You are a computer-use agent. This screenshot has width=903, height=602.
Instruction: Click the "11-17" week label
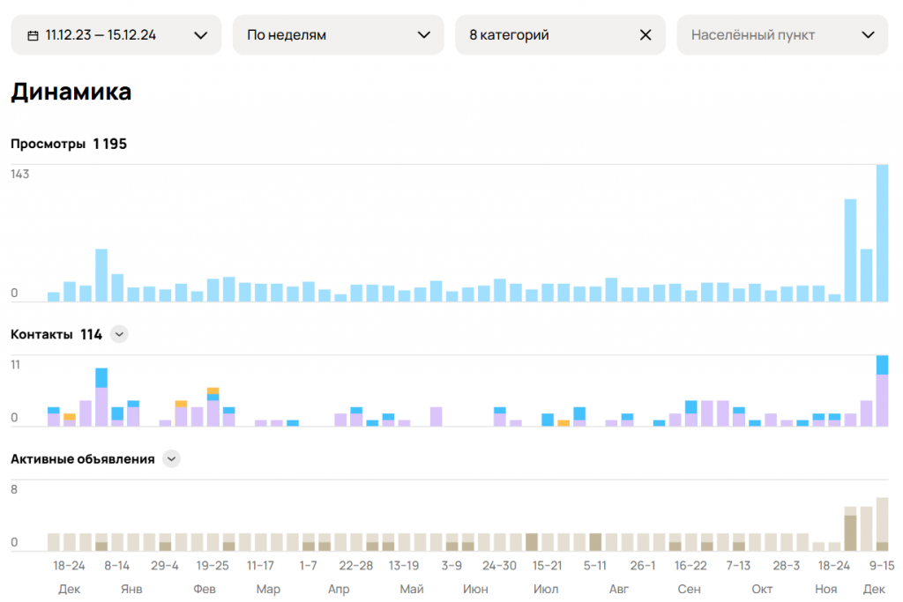[x=260, y=566]
